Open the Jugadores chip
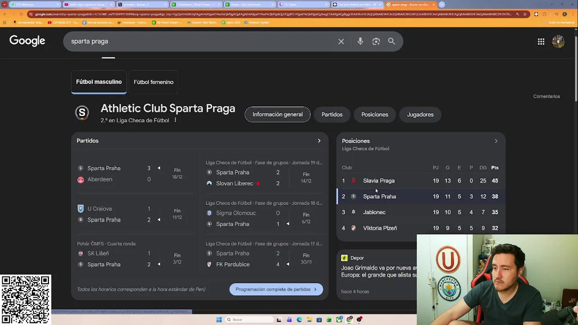The width and height of the screenshot is (578, 325). tap(420, 115)
